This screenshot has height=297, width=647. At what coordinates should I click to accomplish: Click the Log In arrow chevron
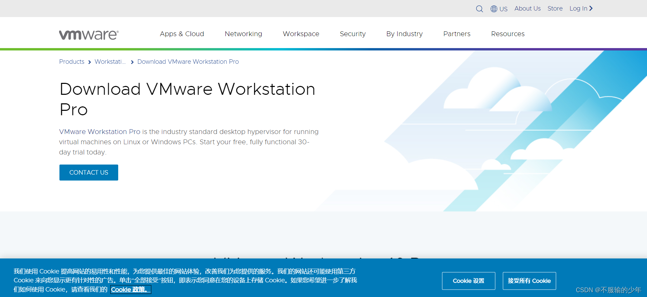(591, 9)
